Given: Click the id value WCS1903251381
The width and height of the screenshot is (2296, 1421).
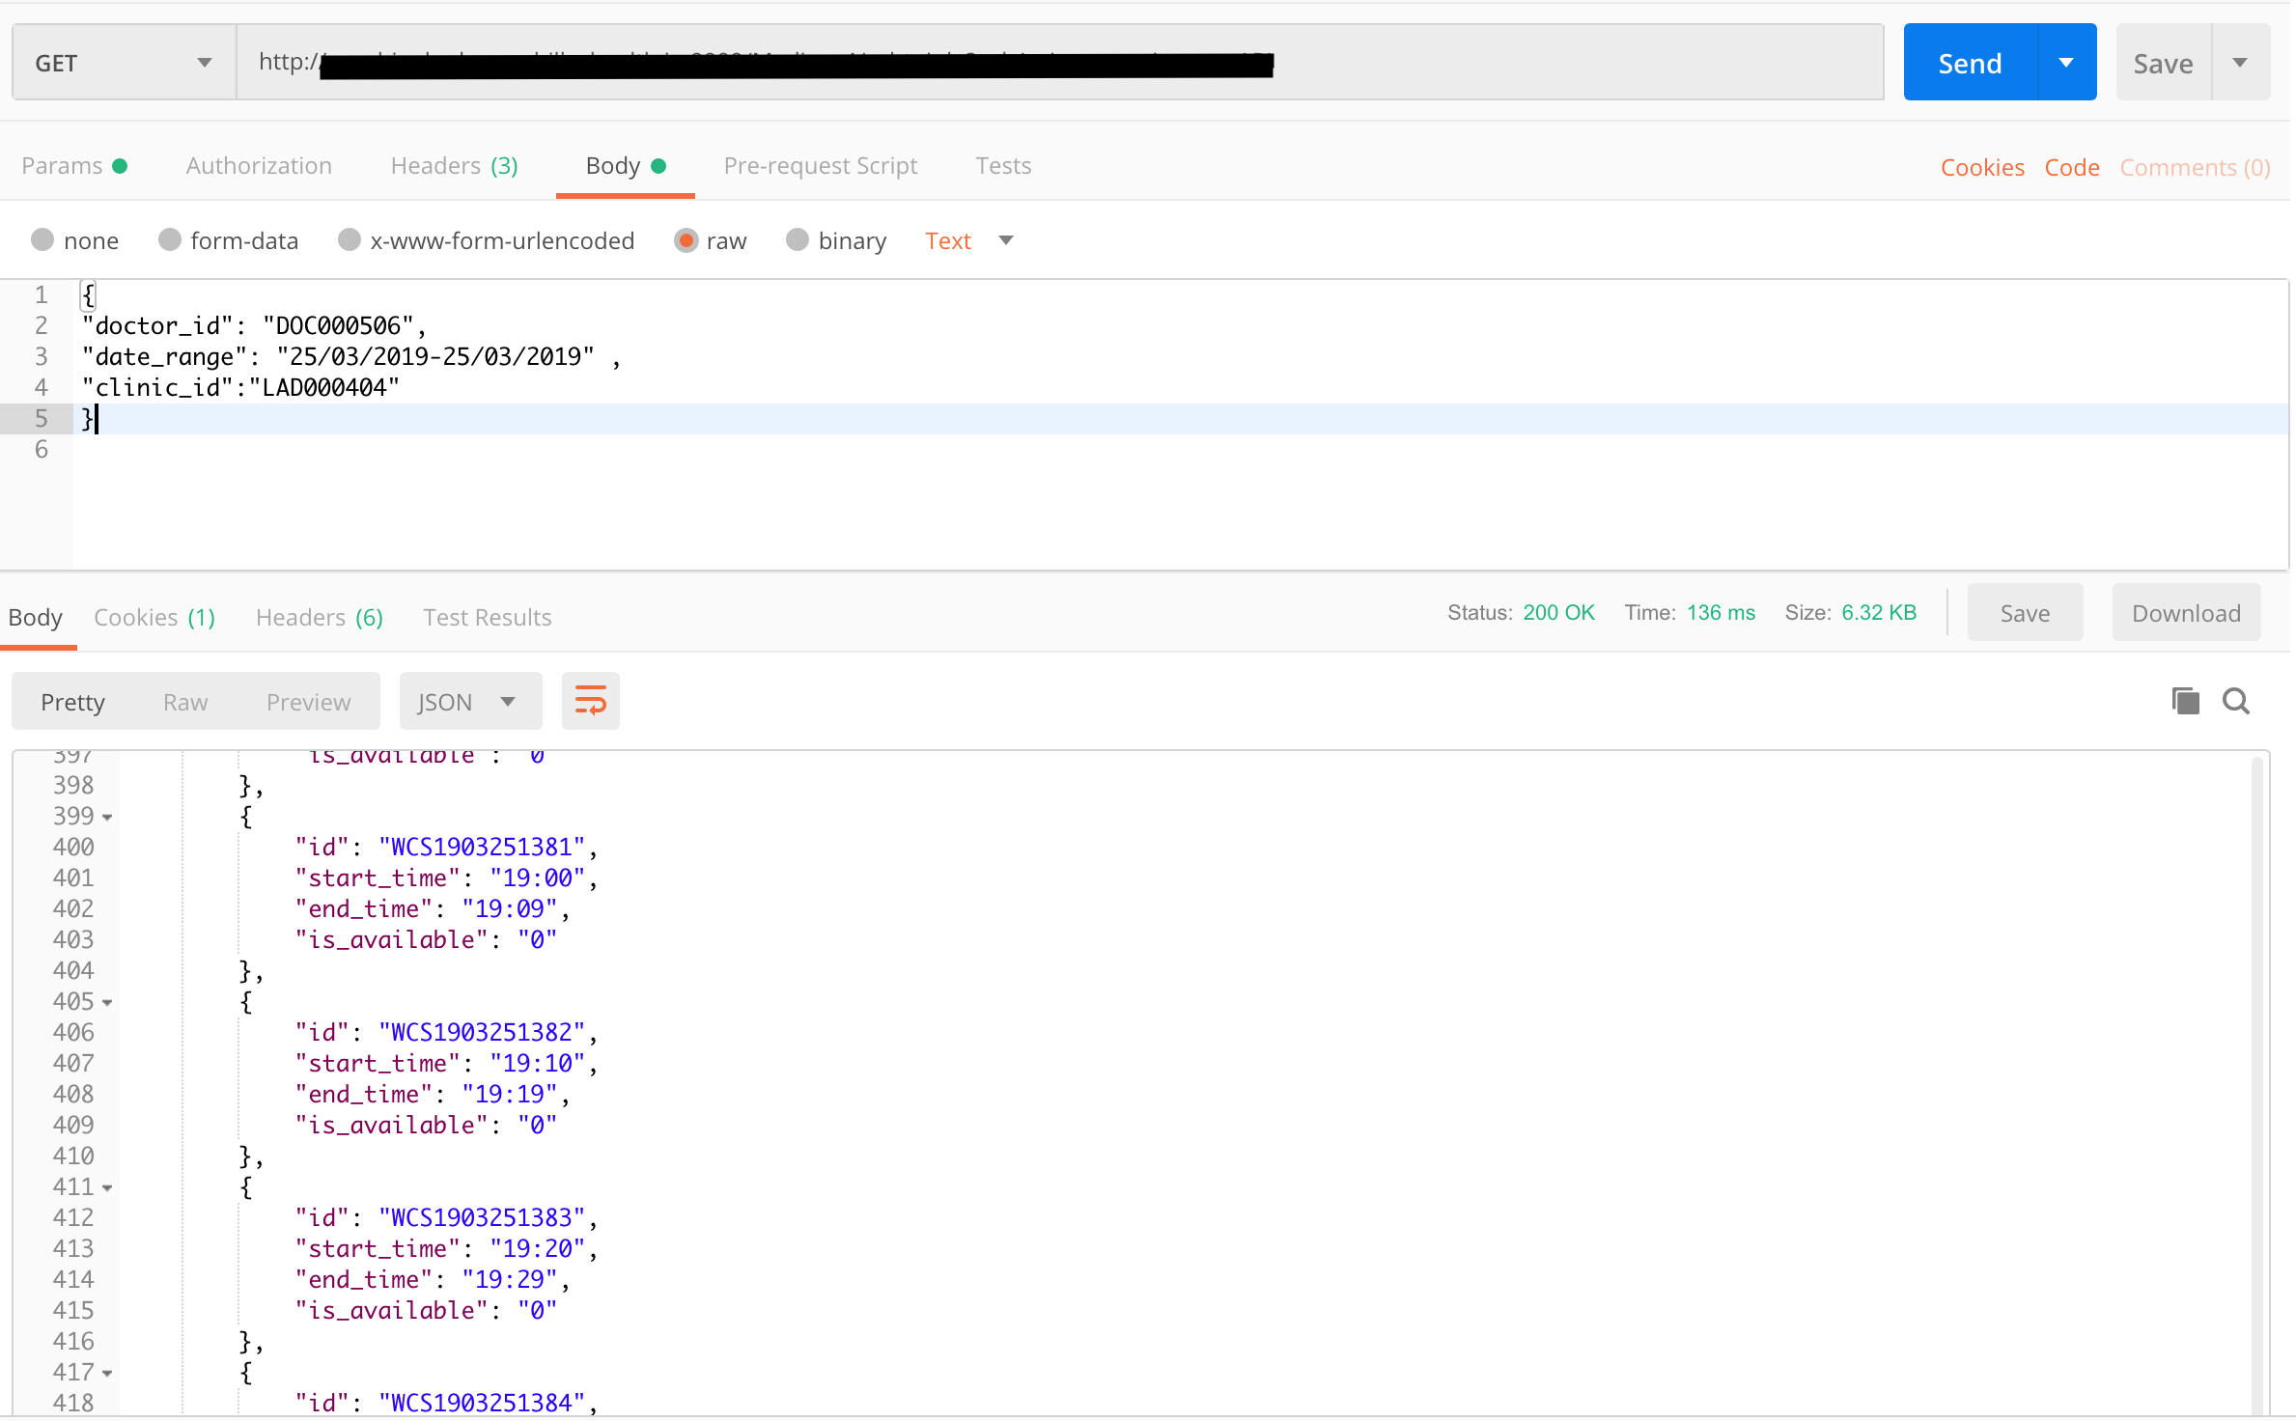Looking at the screenshot, I should (x=482, y=848).
